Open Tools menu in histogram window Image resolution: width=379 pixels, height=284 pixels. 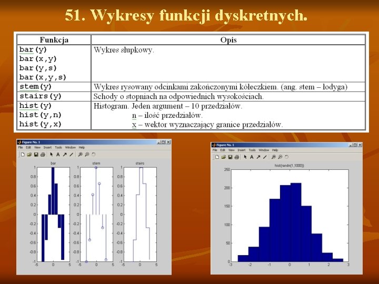point(252,150)
